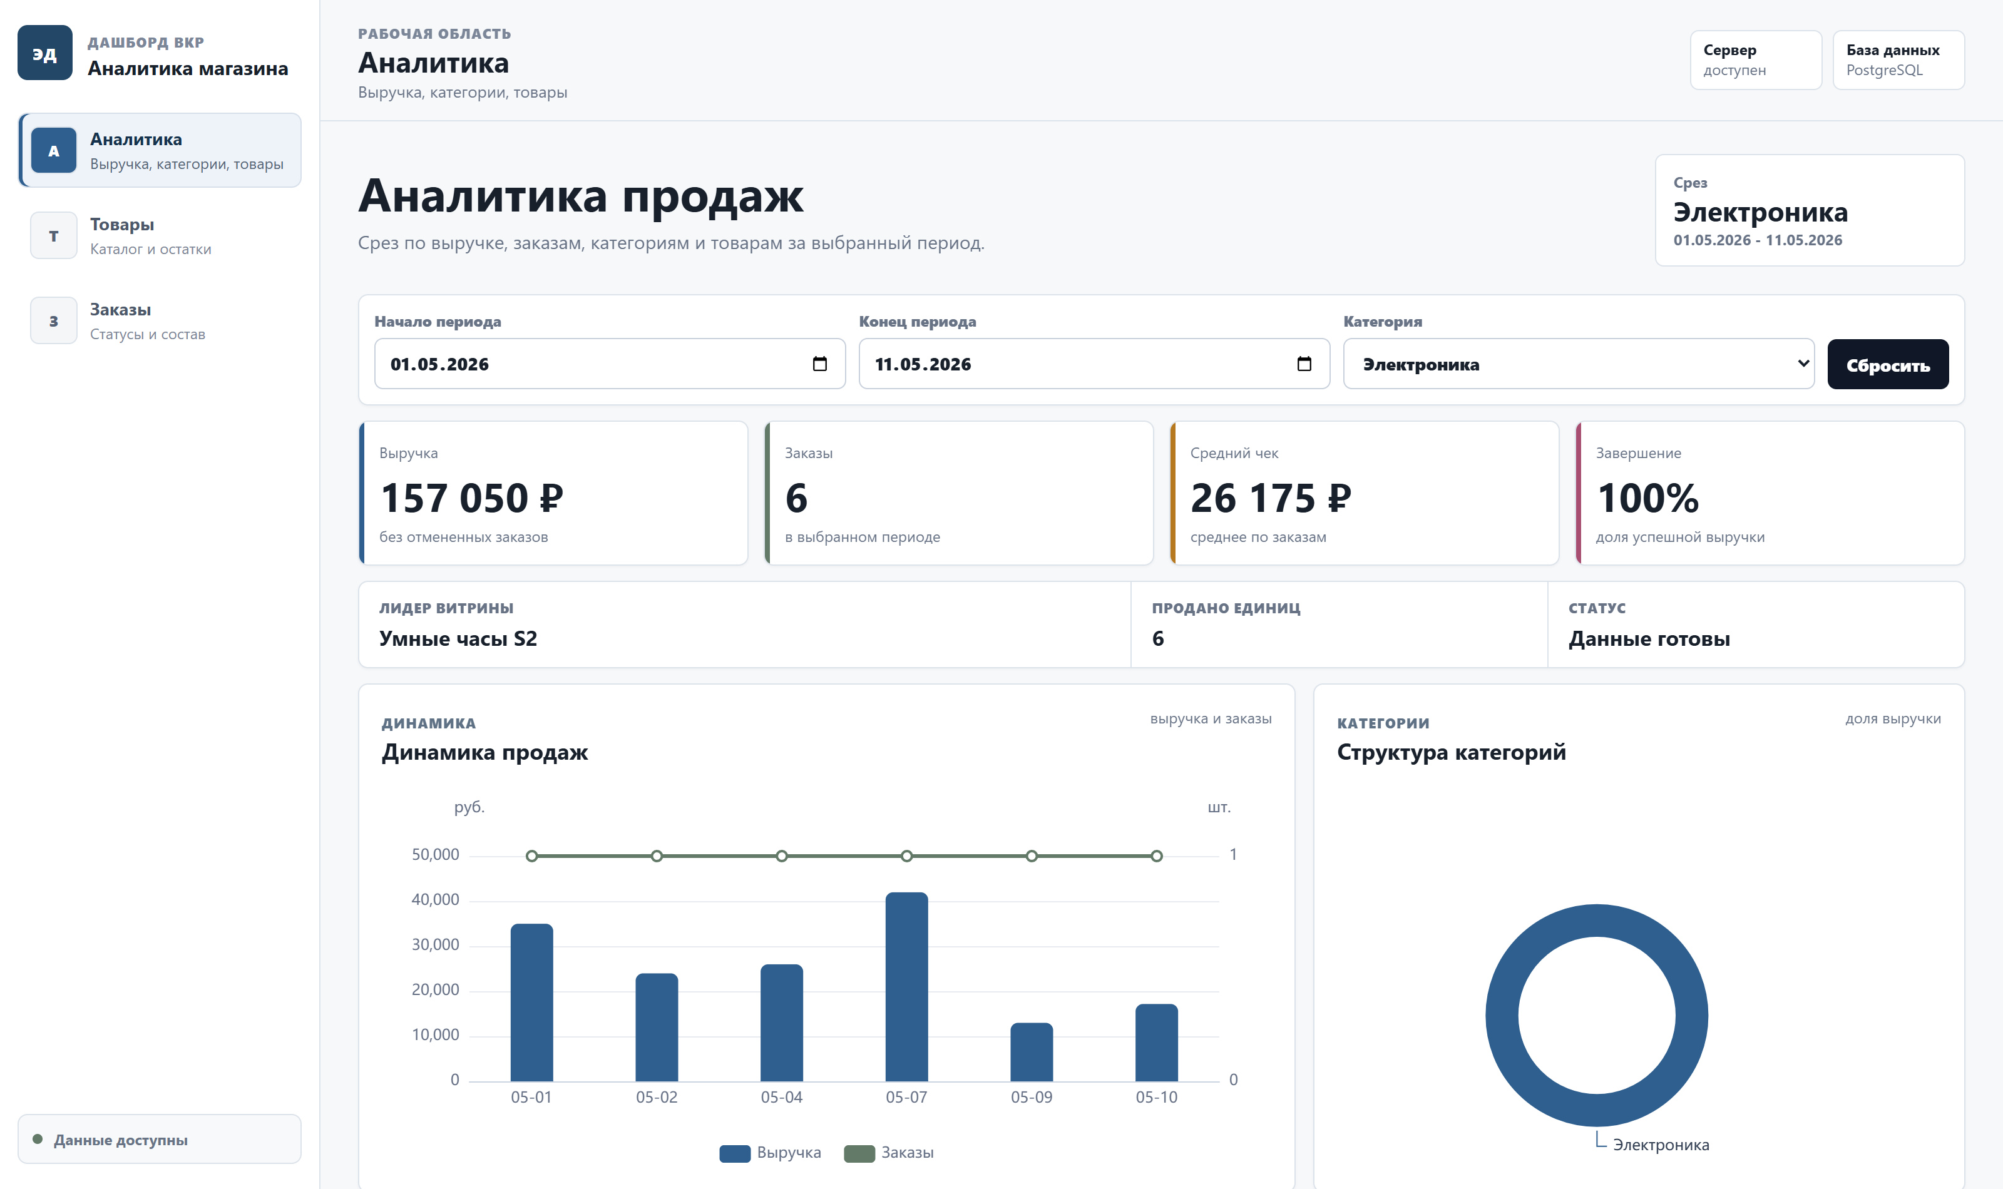Click green status dot beside Данные доступны
The image size is (2003, 1189).
38,1138
